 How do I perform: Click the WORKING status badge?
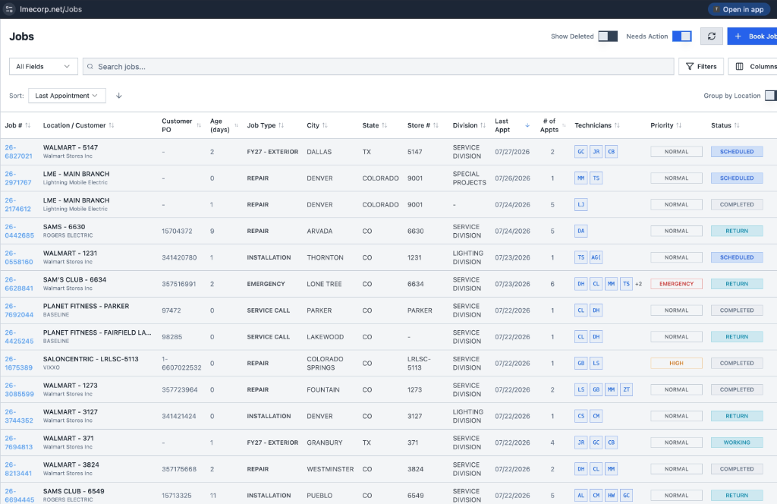(x=736, y=443)
